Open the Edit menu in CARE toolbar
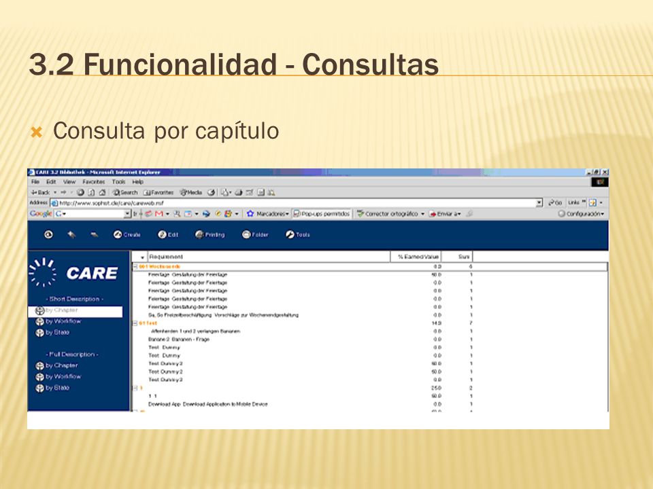 tap(168, 234)
